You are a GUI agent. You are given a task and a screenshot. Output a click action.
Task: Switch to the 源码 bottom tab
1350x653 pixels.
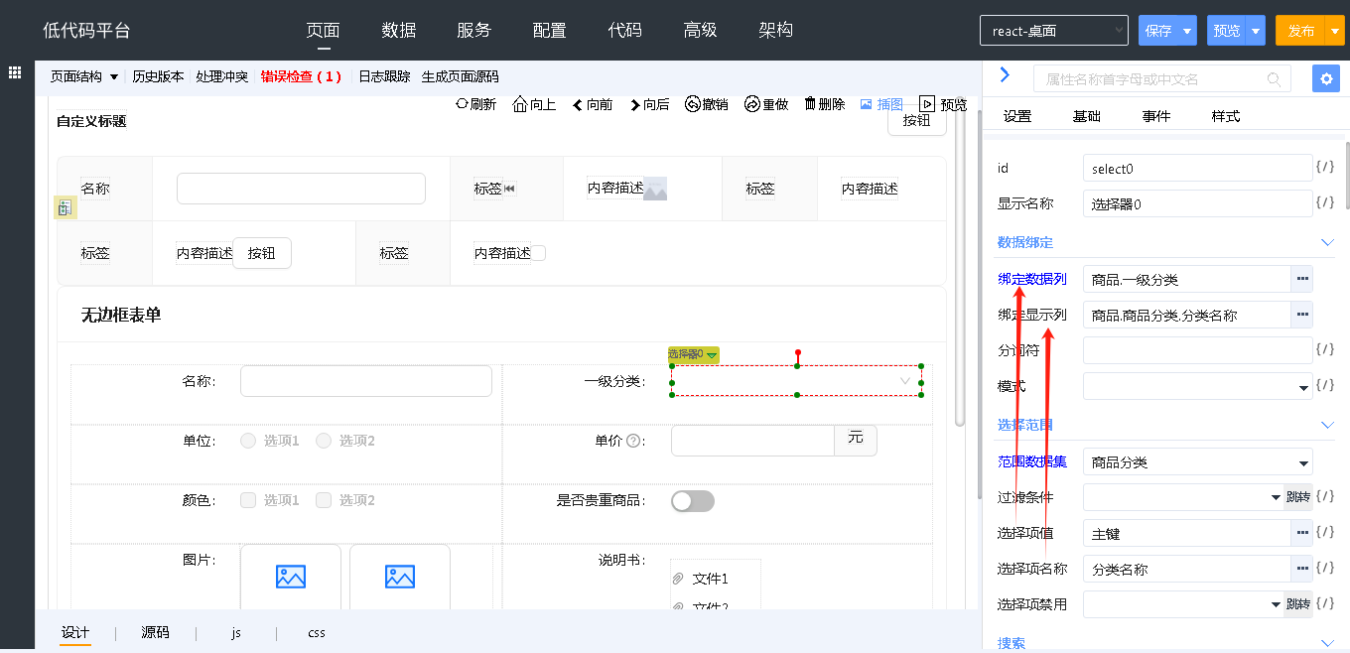(x=155, y=632)
